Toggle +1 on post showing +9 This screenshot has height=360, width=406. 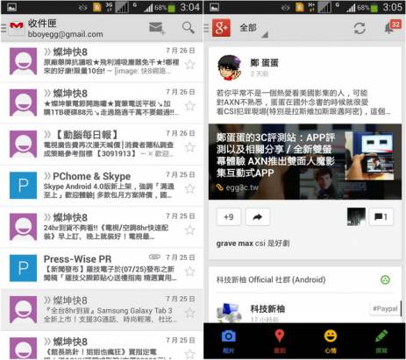tap(229, 217)
